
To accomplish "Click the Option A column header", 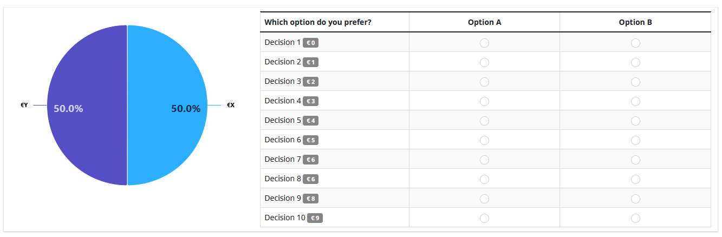I will coord(484,22).
